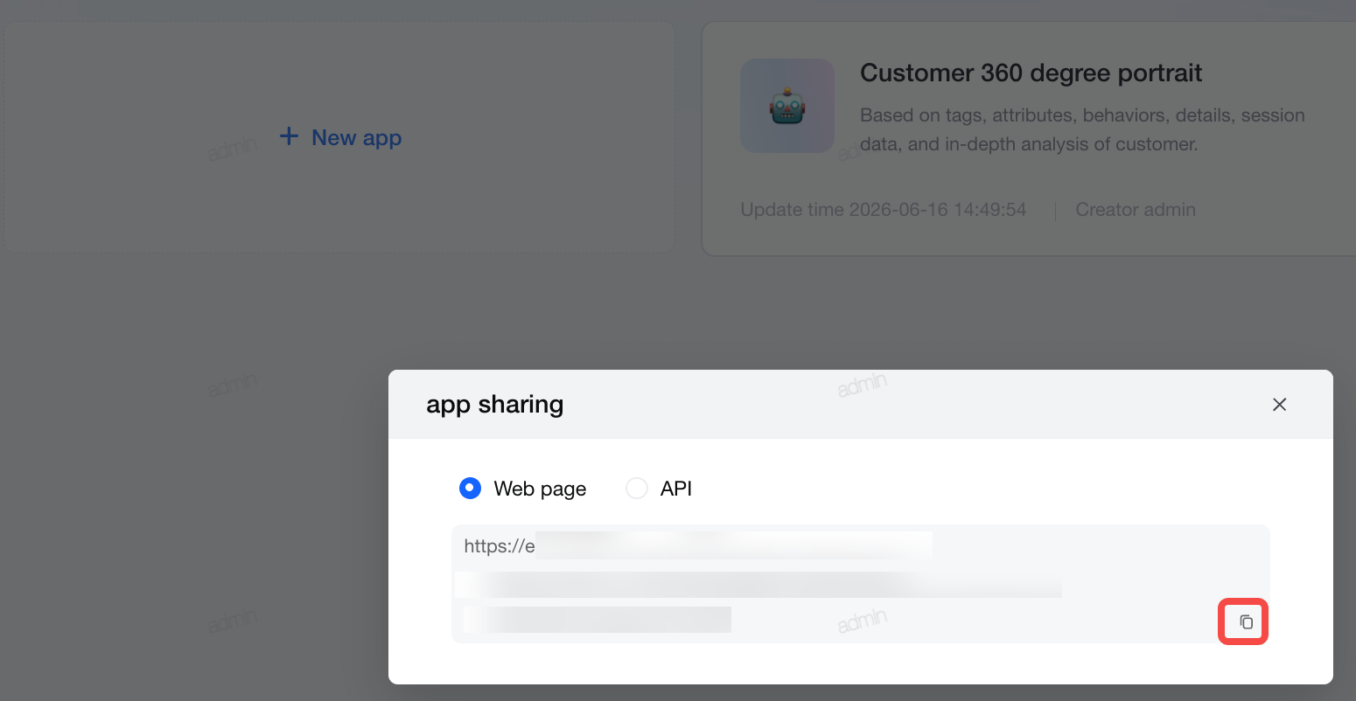Choose the 'API' option label

pos(676,489)
